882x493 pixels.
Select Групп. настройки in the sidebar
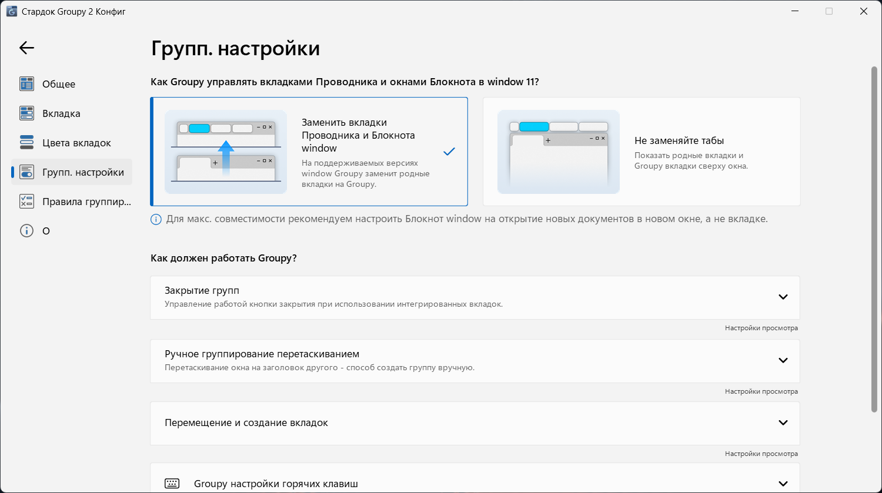click(x=72, y=172)
